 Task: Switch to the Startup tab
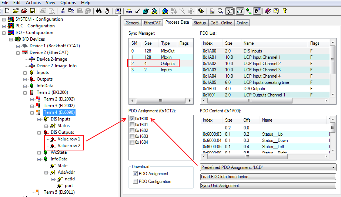coord(200,23)
